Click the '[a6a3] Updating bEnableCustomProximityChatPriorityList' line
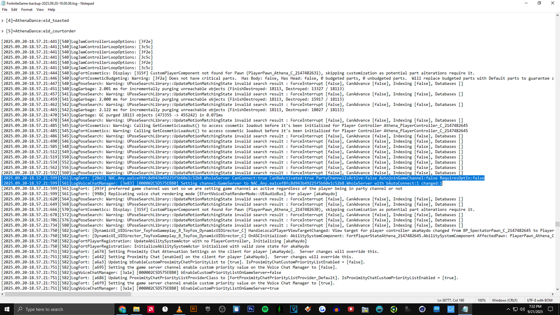 coord(184,262)
